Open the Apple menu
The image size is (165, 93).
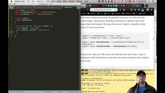(11, 1)
